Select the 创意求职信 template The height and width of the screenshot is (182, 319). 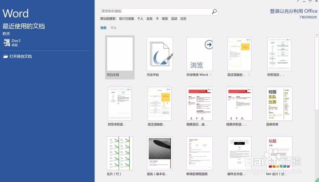[120, 104]
